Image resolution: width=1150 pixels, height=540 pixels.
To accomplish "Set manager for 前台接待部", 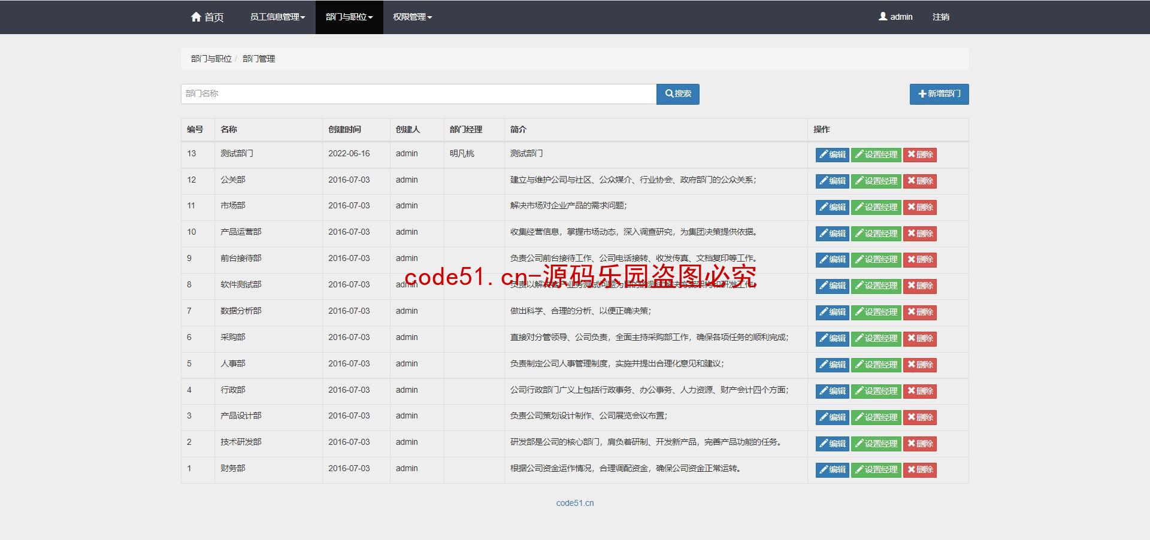I will (876, 259).
